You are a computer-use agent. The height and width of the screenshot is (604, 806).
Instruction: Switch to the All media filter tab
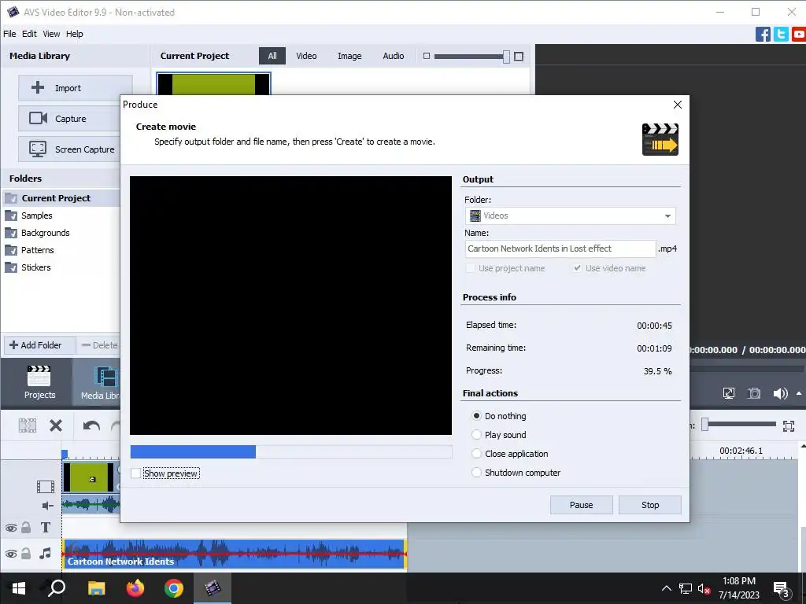pyautogui.click(x=272, y=56)
